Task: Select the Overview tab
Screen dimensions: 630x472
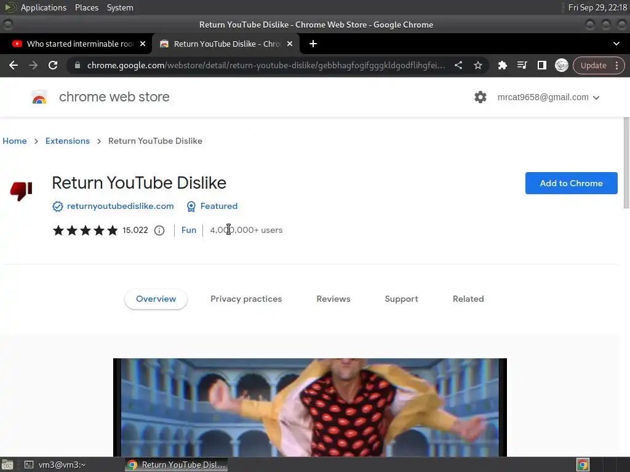Action: coord(156,299)
